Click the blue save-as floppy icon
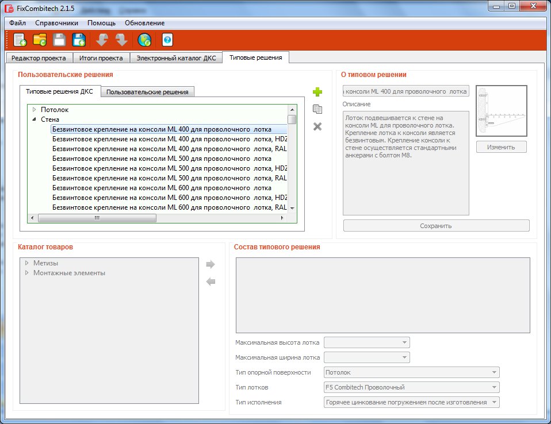The width and height of the screenshot is (551, 424). tap(79, 40)
